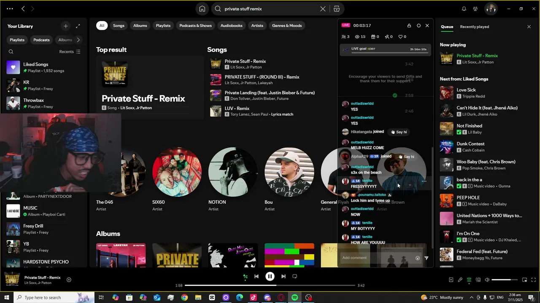Viewport: 540px width, 303px height.
Task: Say hi to AlphaA29
Action: [x=406, y=157]
